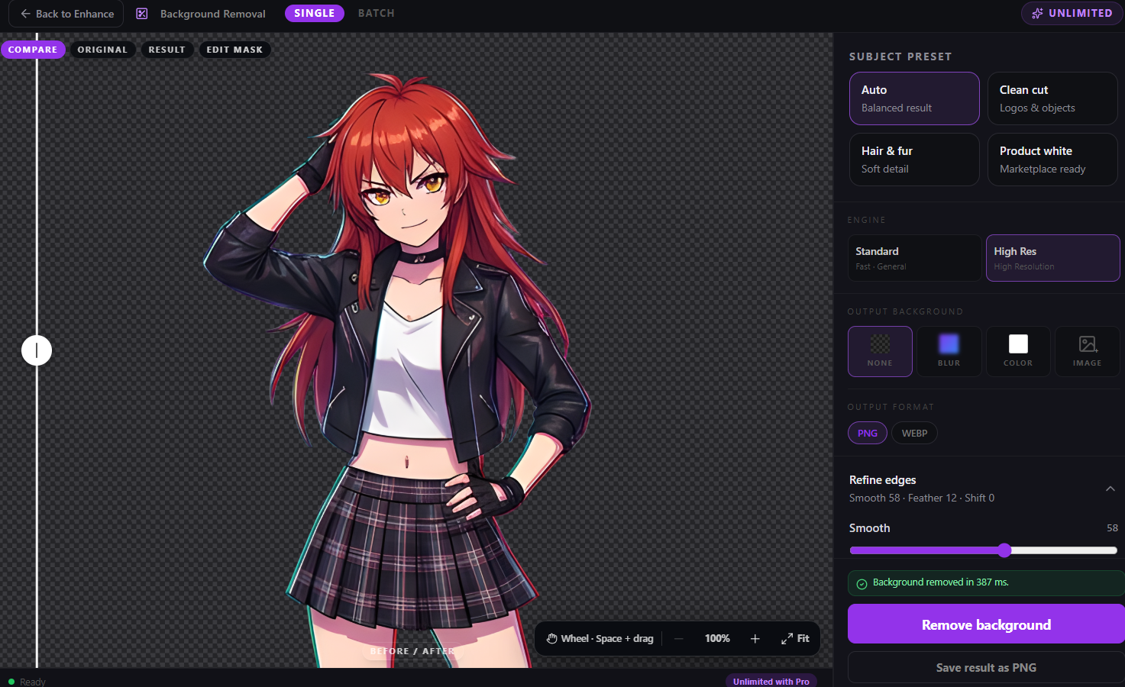This screenshot has width=1125, height=687.
Task: Click the Smooth slider handle
Action: 1004,550
